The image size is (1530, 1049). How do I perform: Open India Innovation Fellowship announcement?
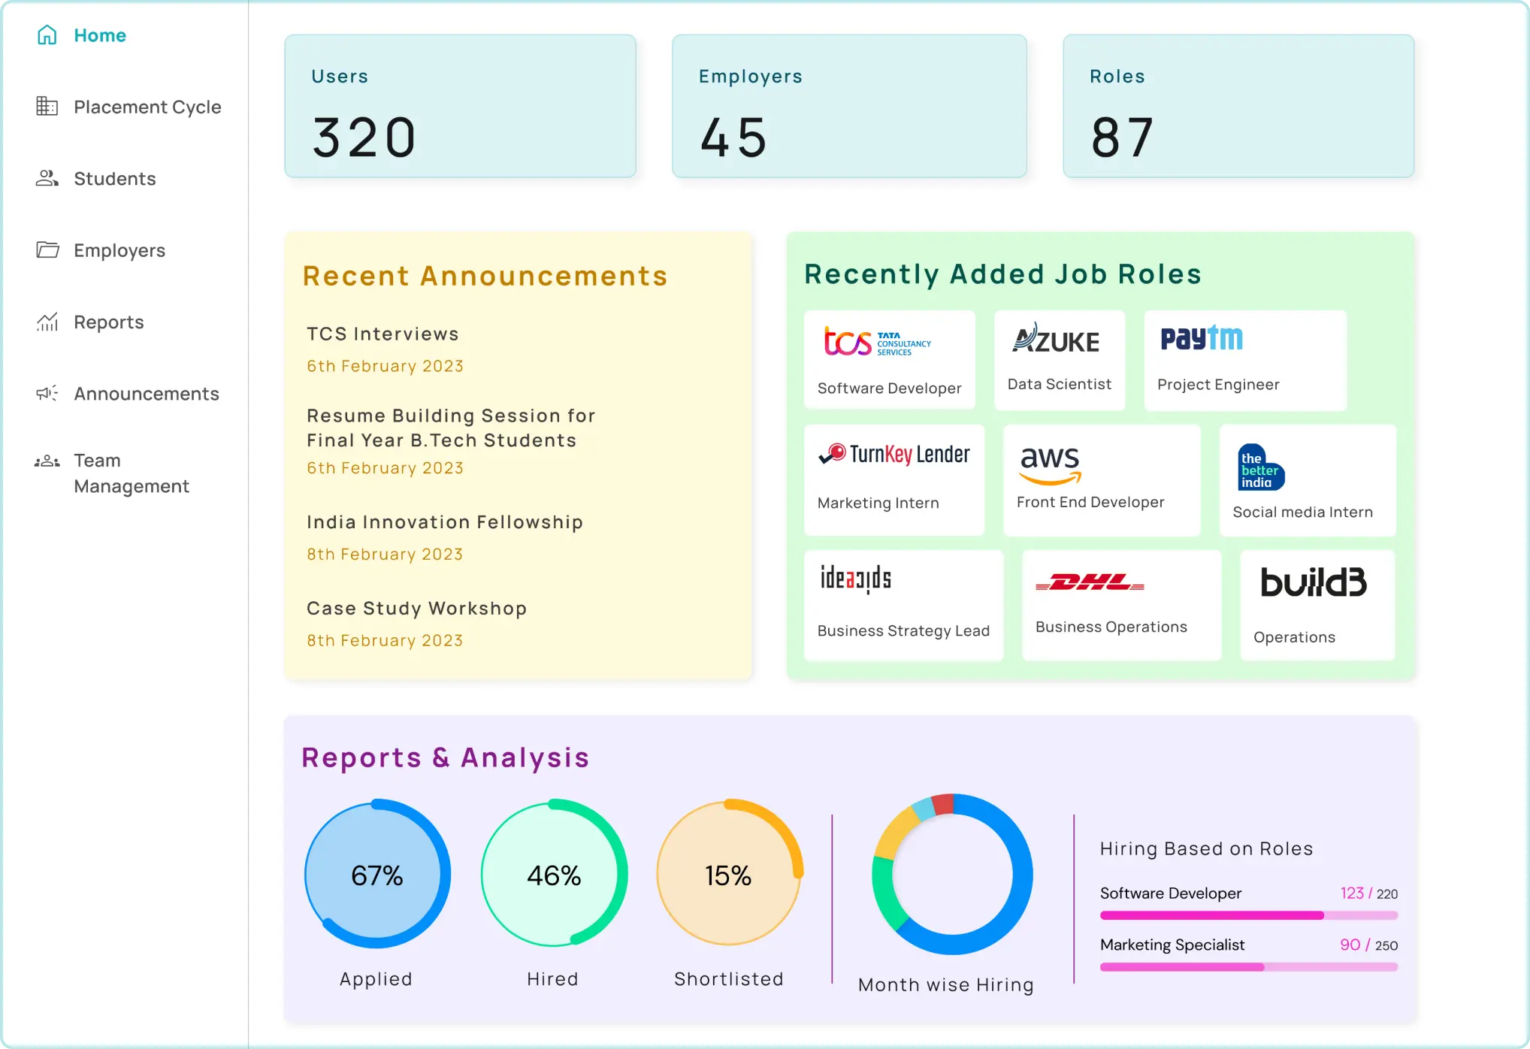coord(445,522)
